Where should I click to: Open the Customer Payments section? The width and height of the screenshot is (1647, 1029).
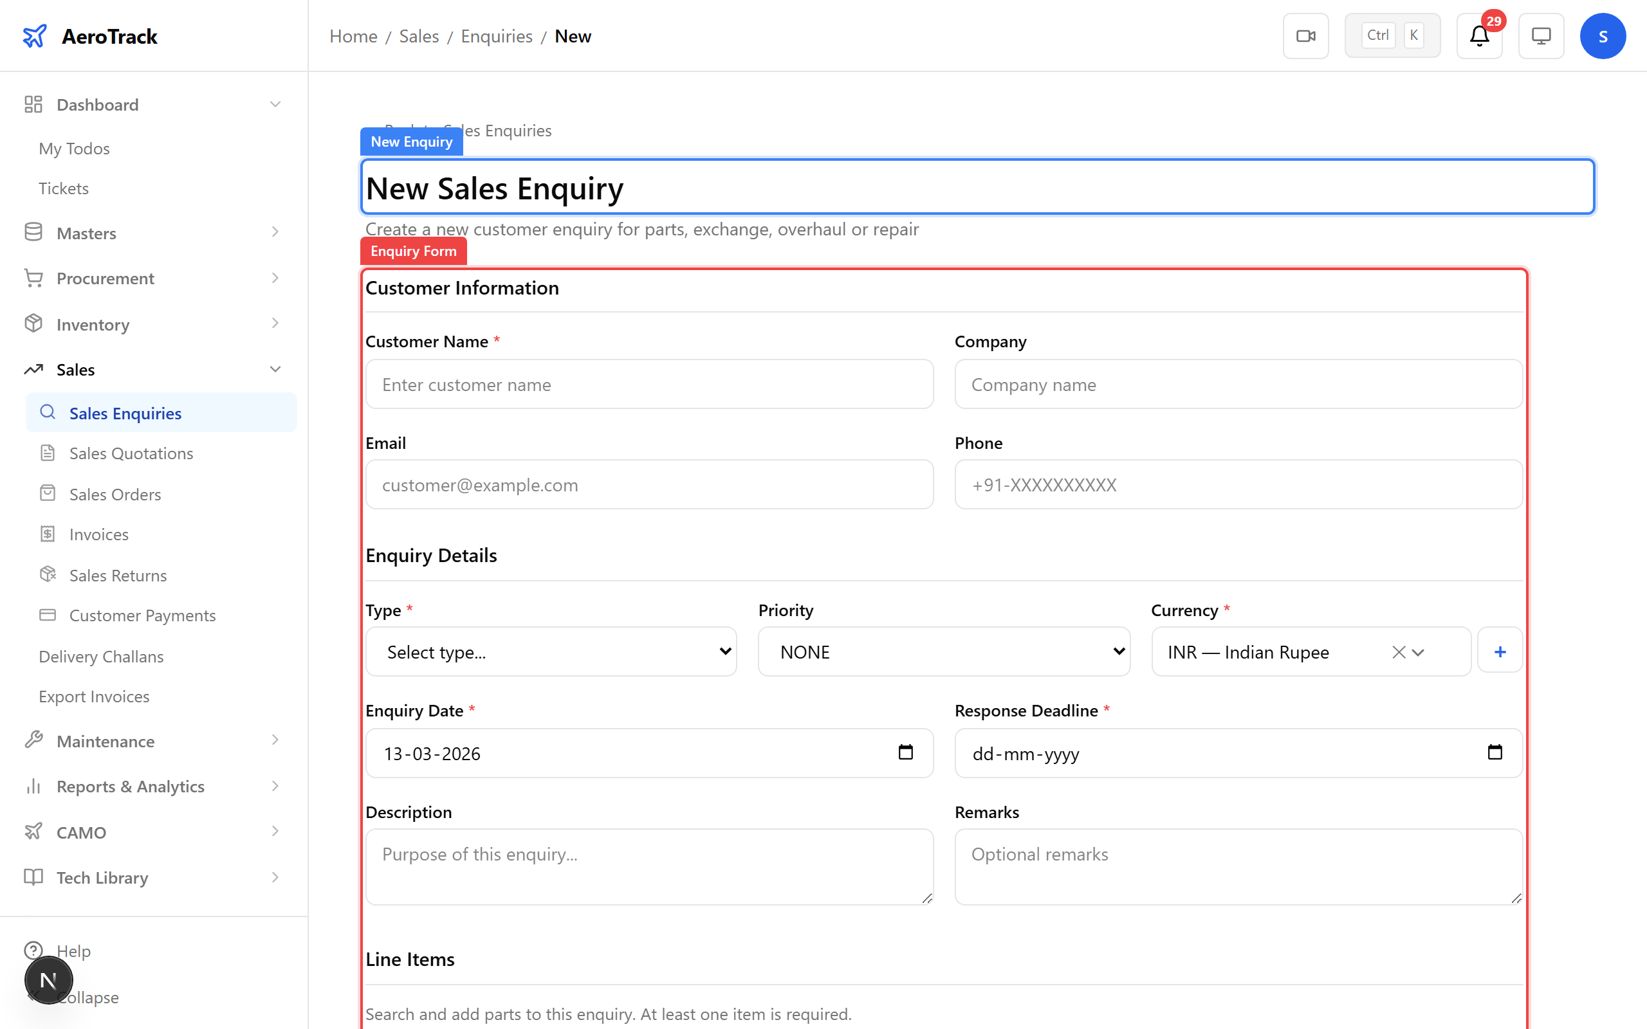(142, 615)
